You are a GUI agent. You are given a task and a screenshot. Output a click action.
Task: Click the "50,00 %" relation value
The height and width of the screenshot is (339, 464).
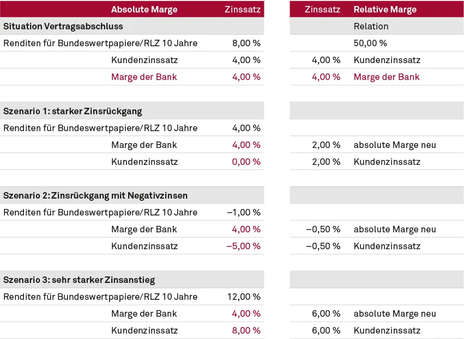[371, 43]
